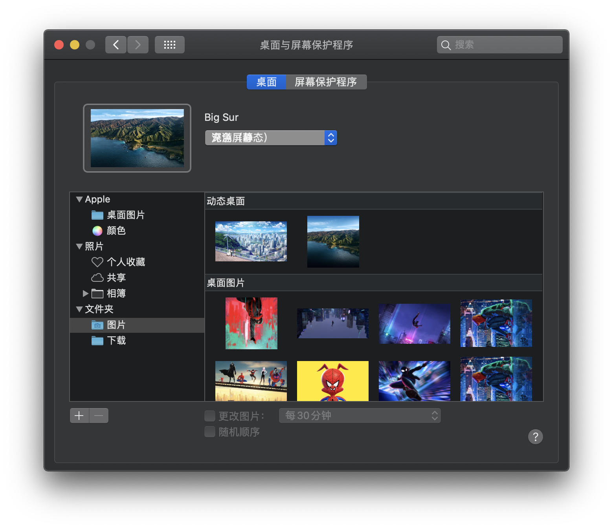
Task: Enable the 更改图片 checkbox
Action: click(210, 416)
